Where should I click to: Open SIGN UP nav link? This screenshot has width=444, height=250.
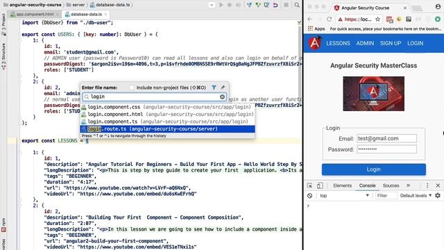(391, 43)
